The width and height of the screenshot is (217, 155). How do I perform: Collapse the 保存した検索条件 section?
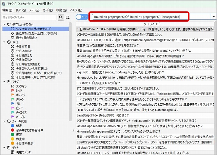click(4, 25)
